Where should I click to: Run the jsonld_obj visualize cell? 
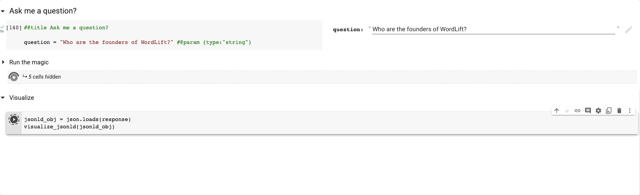14,119
